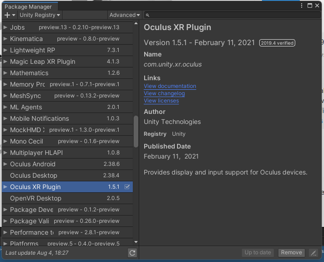Click the refresh package list icon
The height and width of the screenshot is (262, 324).
132,252
